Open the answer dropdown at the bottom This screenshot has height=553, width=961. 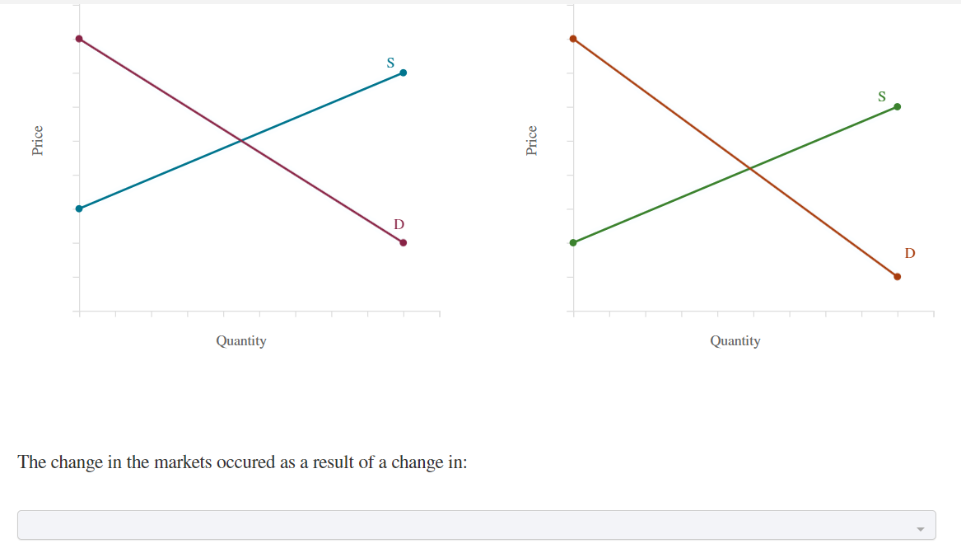[x=480, y=525]
